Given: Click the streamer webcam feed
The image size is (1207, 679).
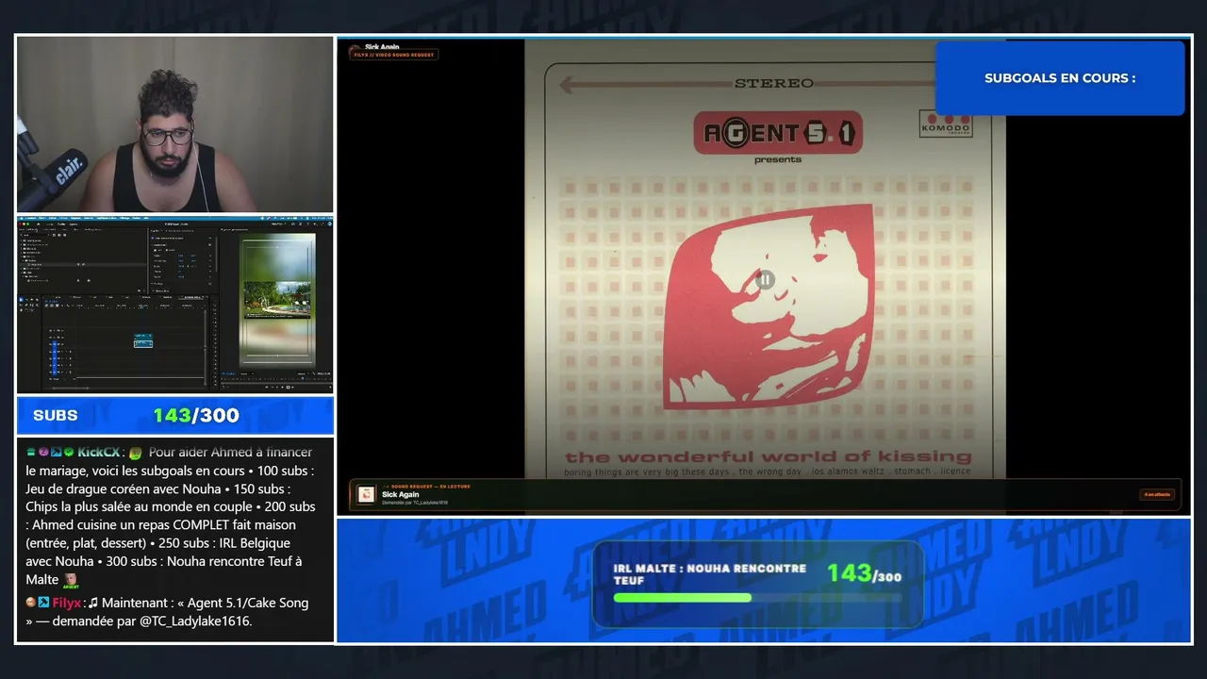Looking at the screenshot, I should [x=174, y=124].
